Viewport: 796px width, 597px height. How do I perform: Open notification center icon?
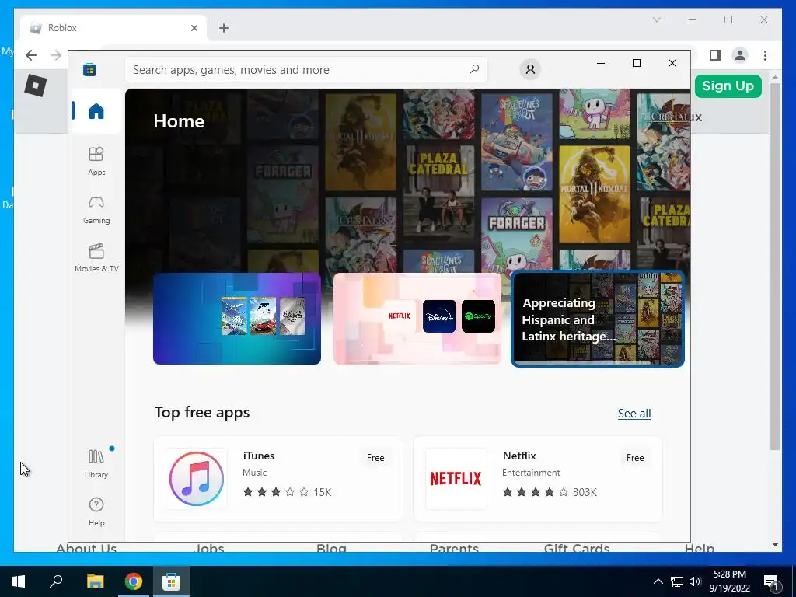pyautogui.click(x=772, y=581)
